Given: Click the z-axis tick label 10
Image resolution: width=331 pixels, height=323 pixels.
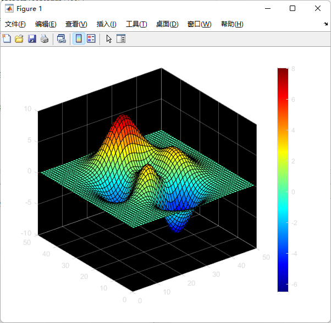Looking at the screenshot, I should coord(27,109).
